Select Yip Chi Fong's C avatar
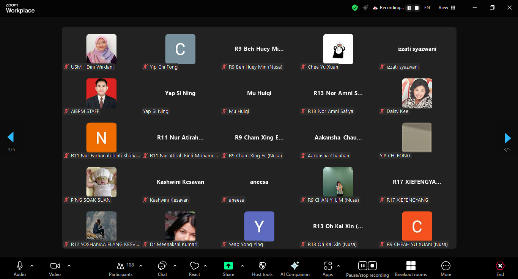This screenshot has height=279, width=518. (x=180, y=49)
